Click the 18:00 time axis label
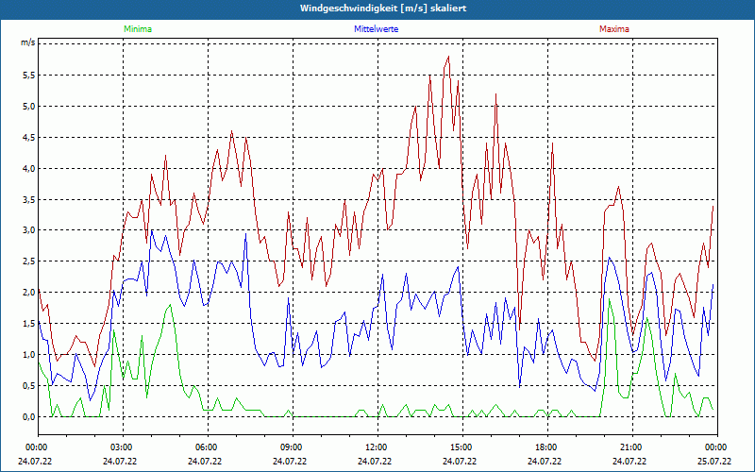This screenshot has height=472, width=755. pyautogui.click(x=545, y=447)
